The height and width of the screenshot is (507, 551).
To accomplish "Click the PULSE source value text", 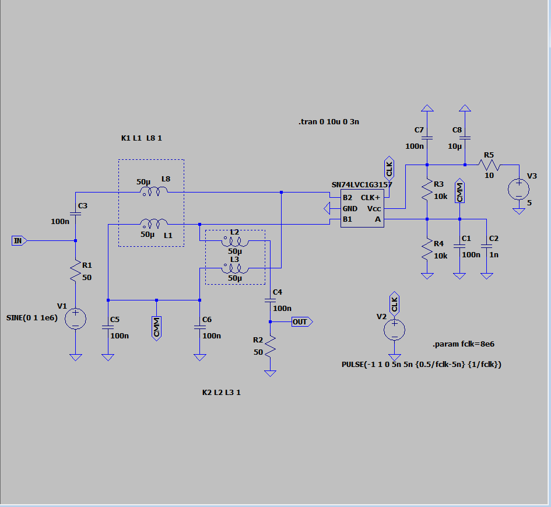I will point(421,364).
